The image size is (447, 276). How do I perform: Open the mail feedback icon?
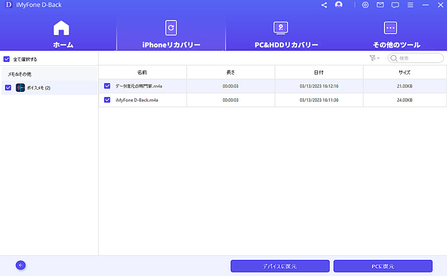[x=380, y=5]
